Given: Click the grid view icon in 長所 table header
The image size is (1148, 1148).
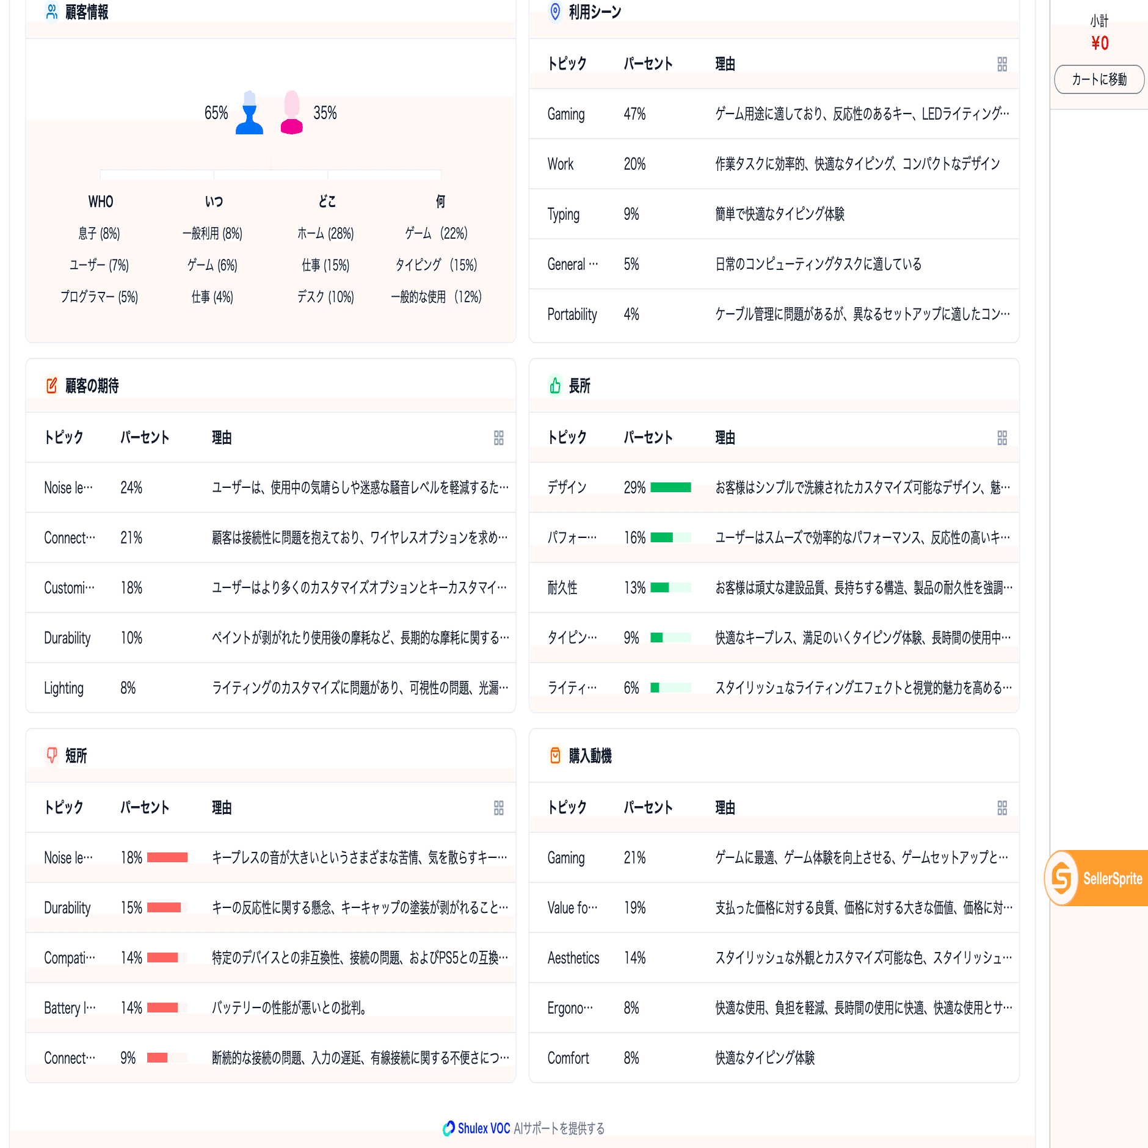Looking at the screenshot, I should (1002, 438).
